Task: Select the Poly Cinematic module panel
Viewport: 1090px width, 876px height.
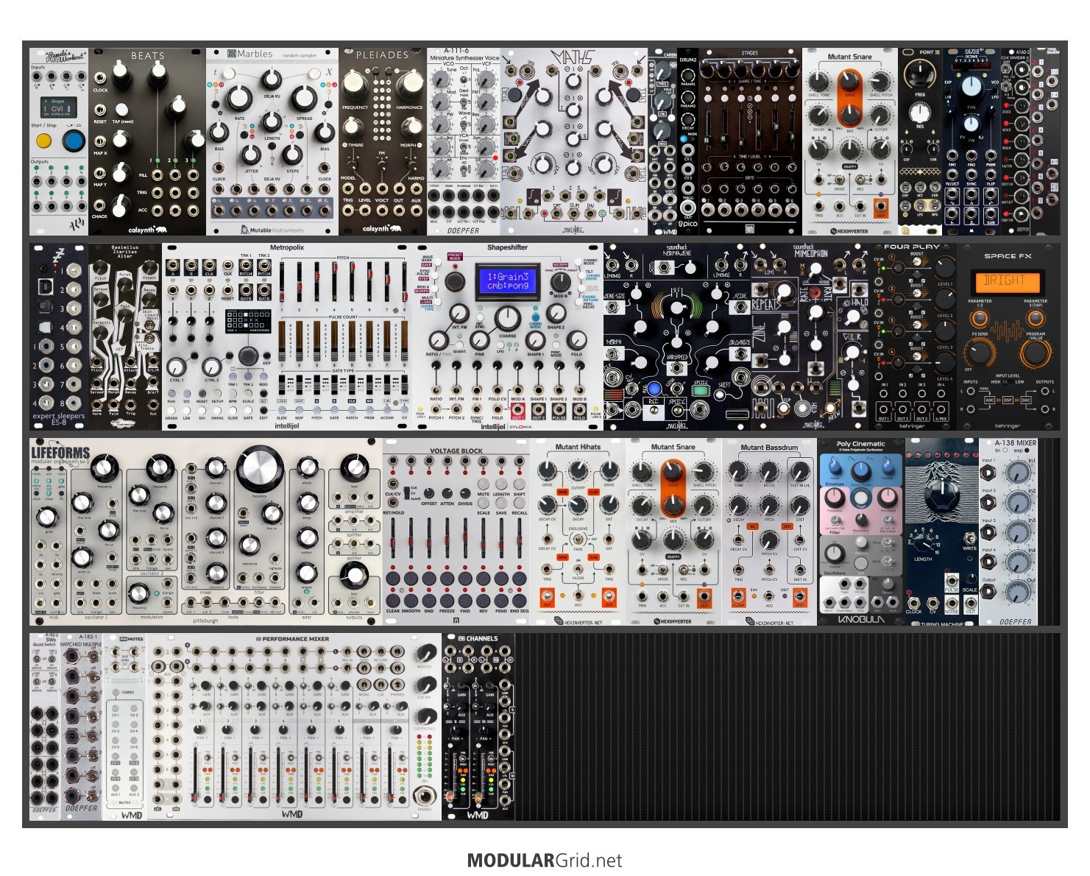Action: (861, 532)
